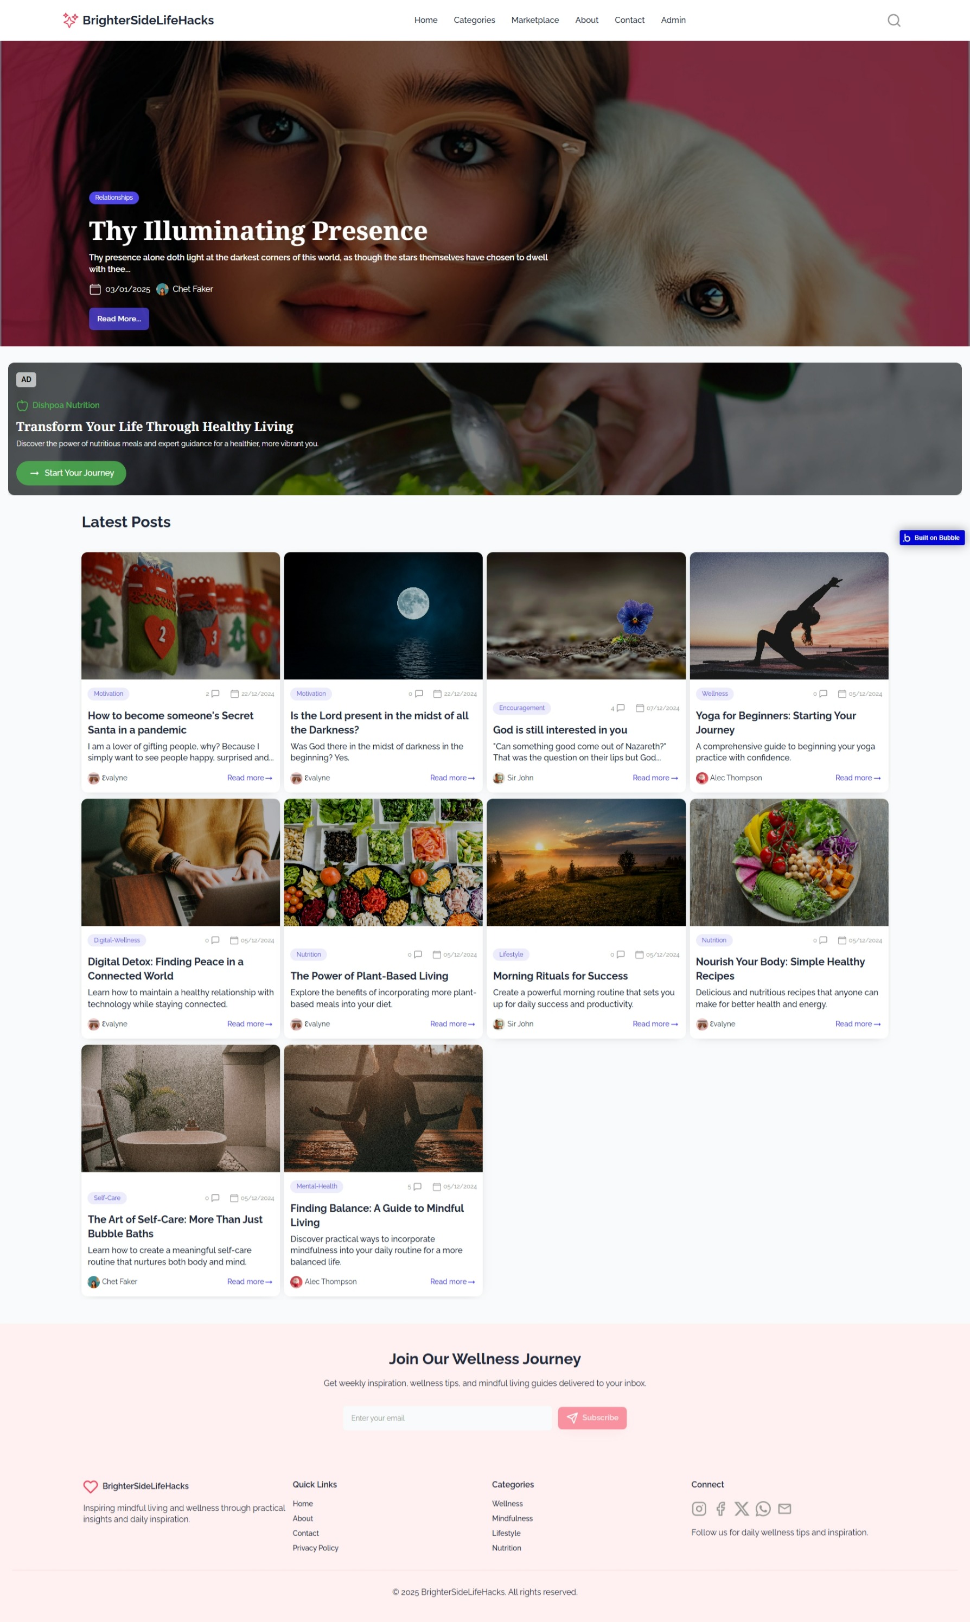The width and height of the screenshot is (970, 1622).
Task: Click the hero Read More button
Action: pos(119,319)
